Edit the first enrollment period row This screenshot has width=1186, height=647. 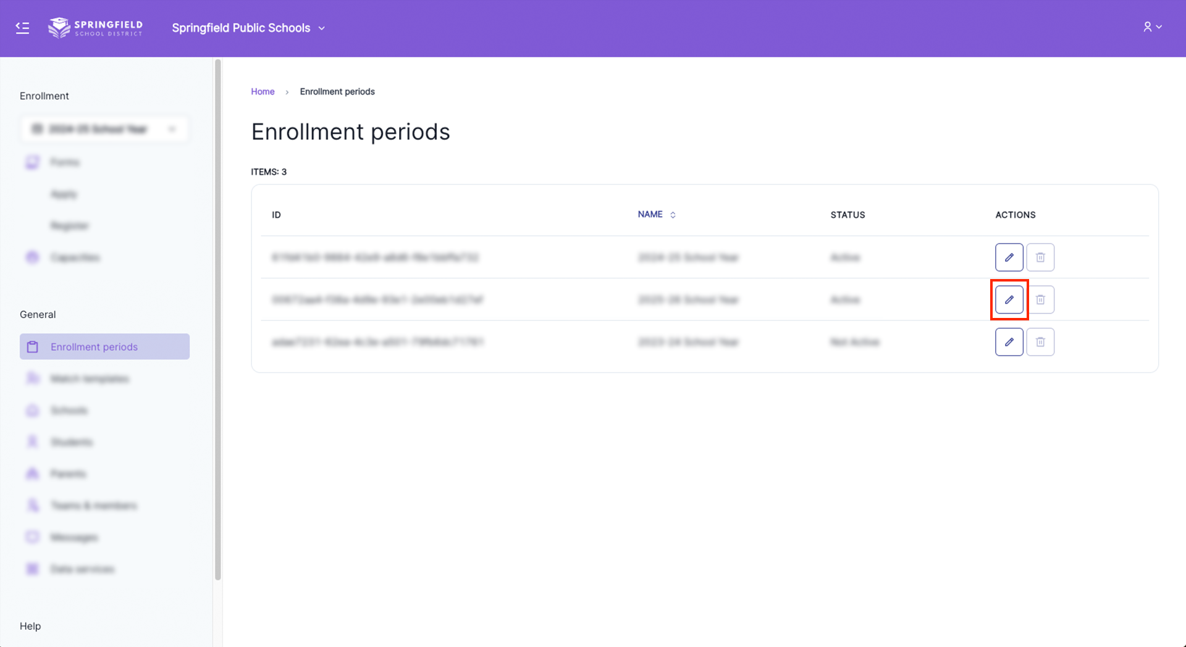click(x=1009, y=257)
